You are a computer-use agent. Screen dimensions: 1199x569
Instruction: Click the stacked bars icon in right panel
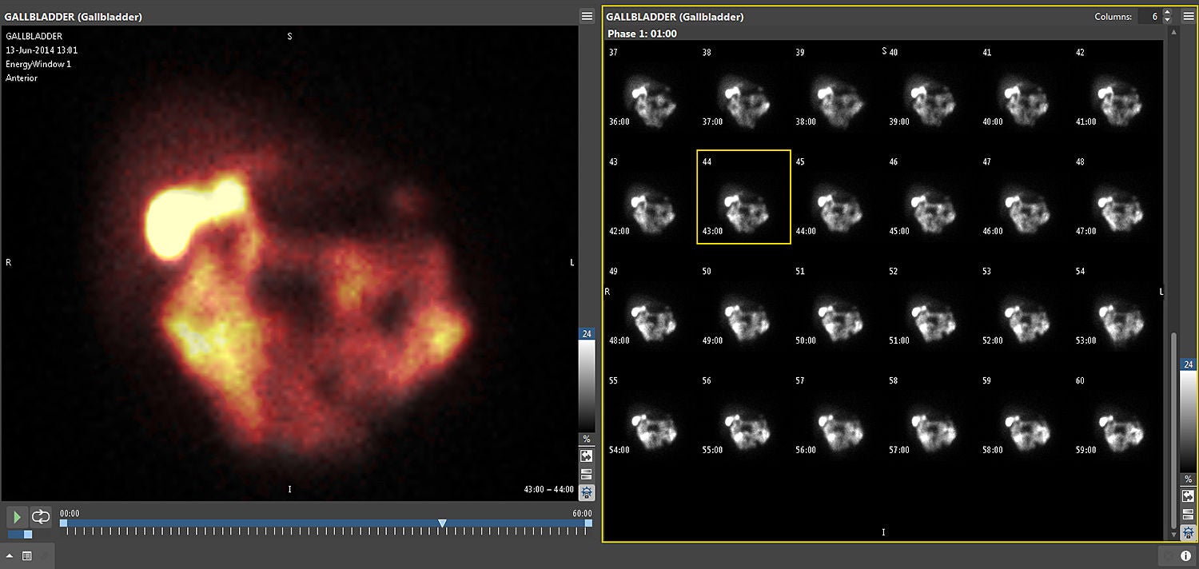[x=1188, y=515]
